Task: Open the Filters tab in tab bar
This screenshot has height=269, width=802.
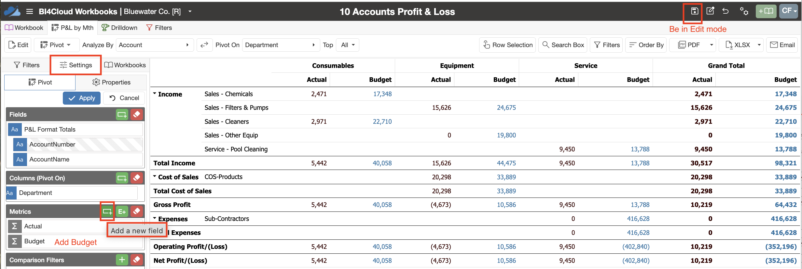Action: pyautogui.click(x=159, y=28)
